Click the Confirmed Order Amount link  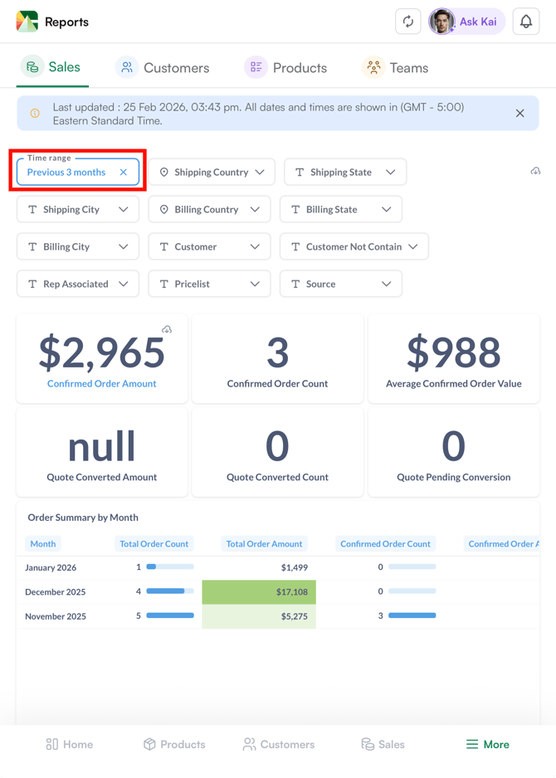click(101, 384)
